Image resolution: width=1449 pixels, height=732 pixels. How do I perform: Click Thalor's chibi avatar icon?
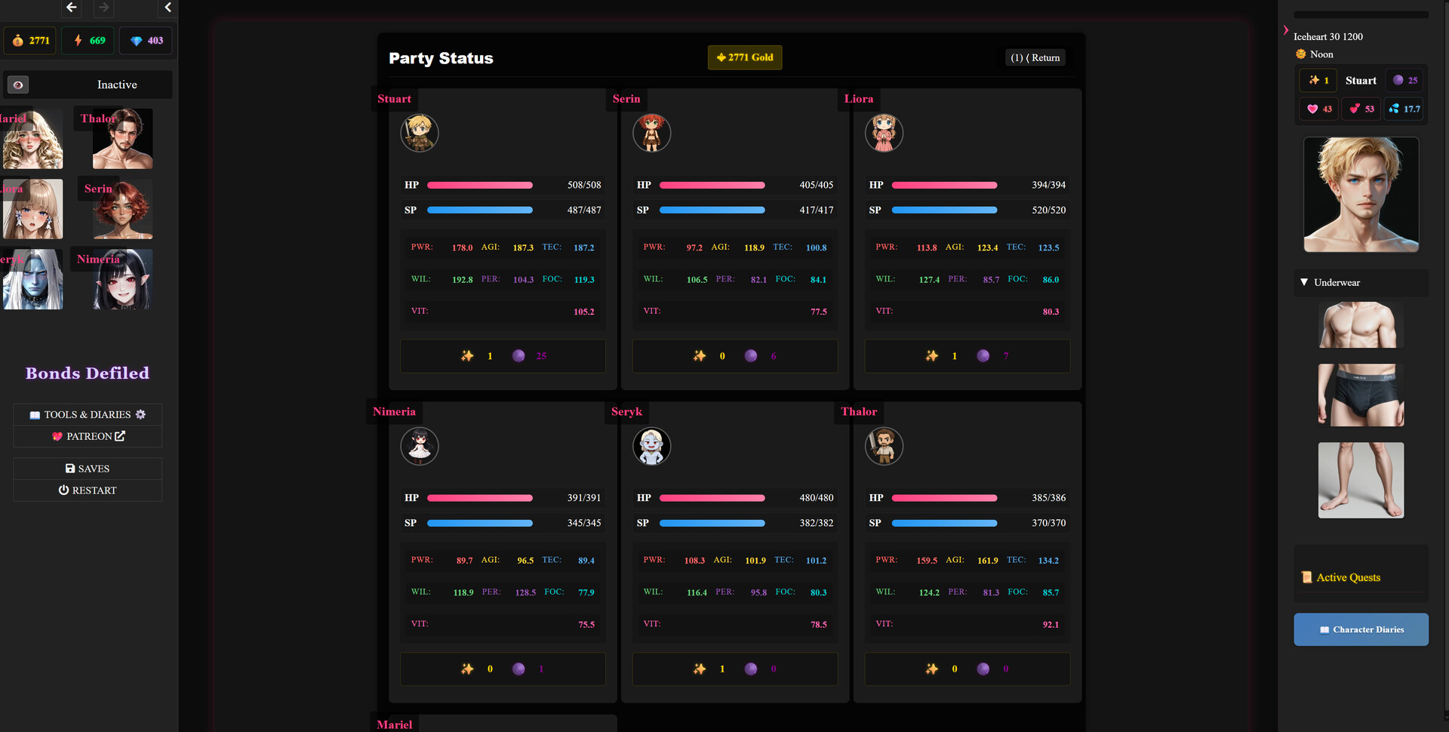coord(884,446)
